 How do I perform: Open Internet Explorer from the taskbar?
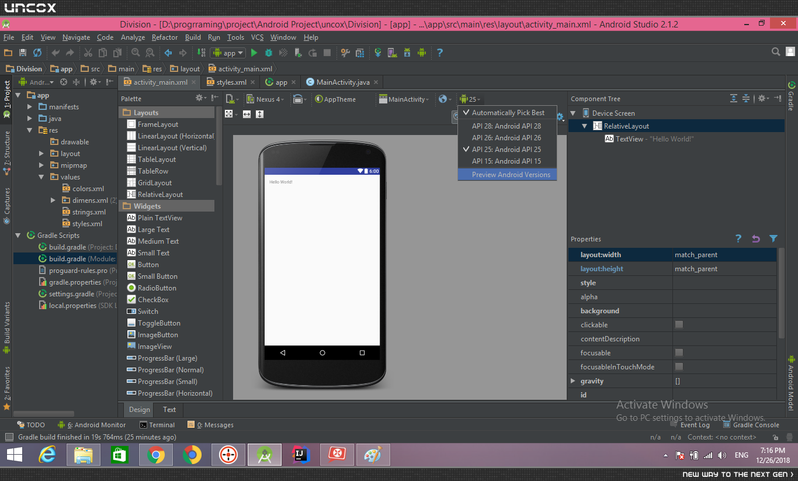click(47, 454)
